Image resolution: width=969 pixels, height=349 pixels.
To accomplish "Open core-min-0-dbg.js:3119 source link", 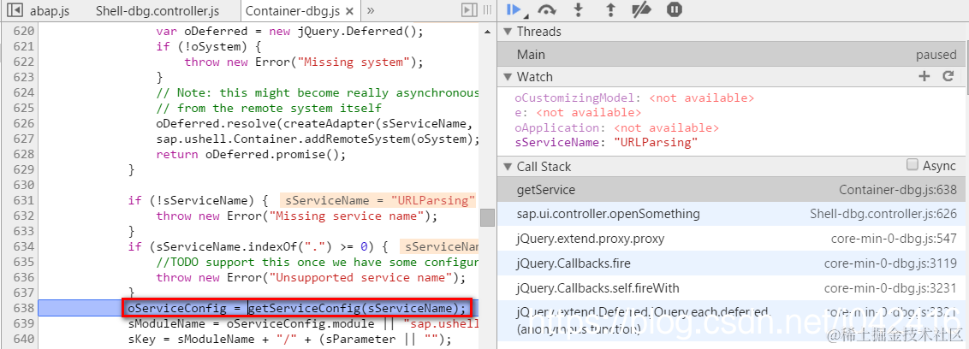I will tap(890, 263).
